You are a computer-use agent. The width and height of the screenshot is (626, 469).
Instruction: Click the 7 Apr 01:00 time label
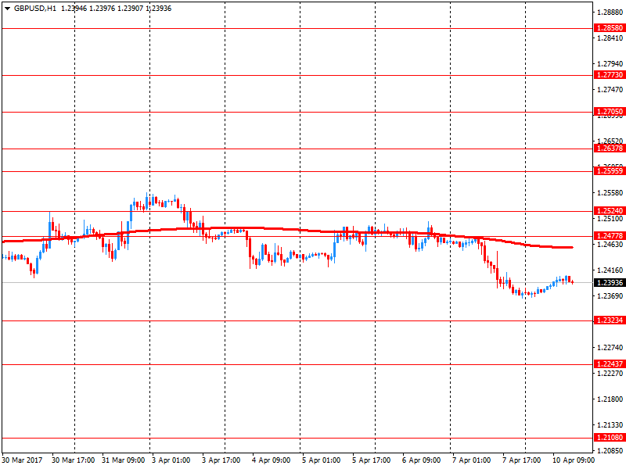[x=472, y=460]
